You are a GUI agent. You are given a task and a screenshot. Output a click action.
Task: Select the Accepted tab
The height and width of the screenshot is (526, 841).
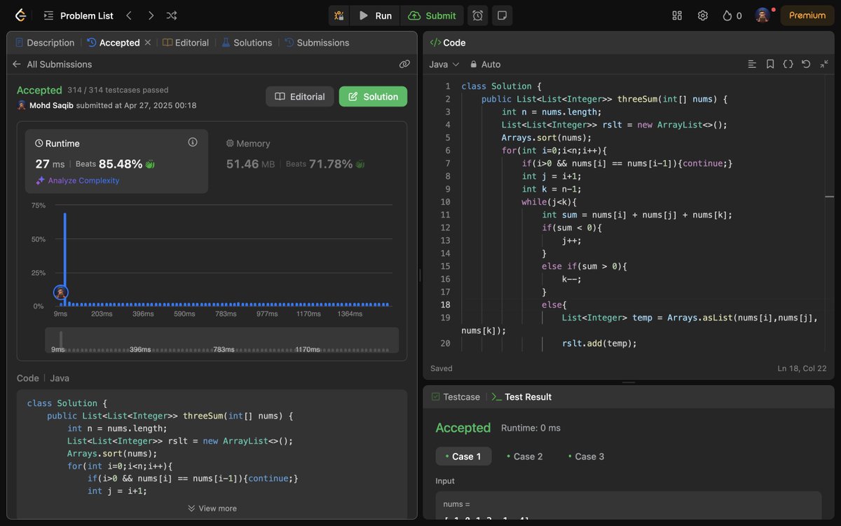(x=114, y=43)
